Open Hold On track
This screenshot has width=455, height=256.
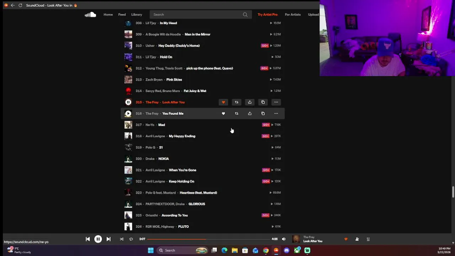(x=166, y=57)
